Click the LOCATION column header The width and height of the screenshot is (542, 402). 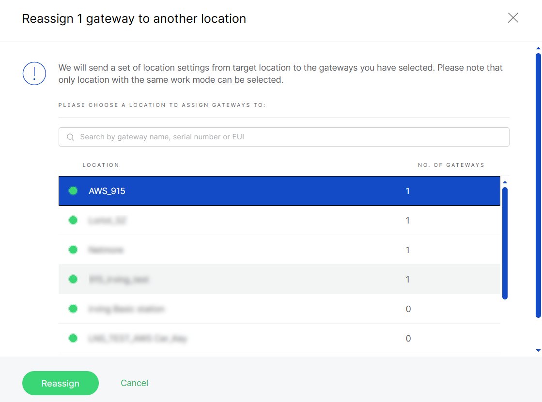click(x=101, y=164)
